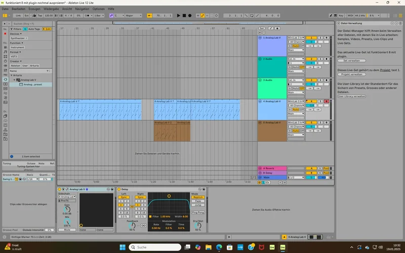Click the browser Edit tags button
This screenshot has height=253, width=405.
[x=47, y=29]
